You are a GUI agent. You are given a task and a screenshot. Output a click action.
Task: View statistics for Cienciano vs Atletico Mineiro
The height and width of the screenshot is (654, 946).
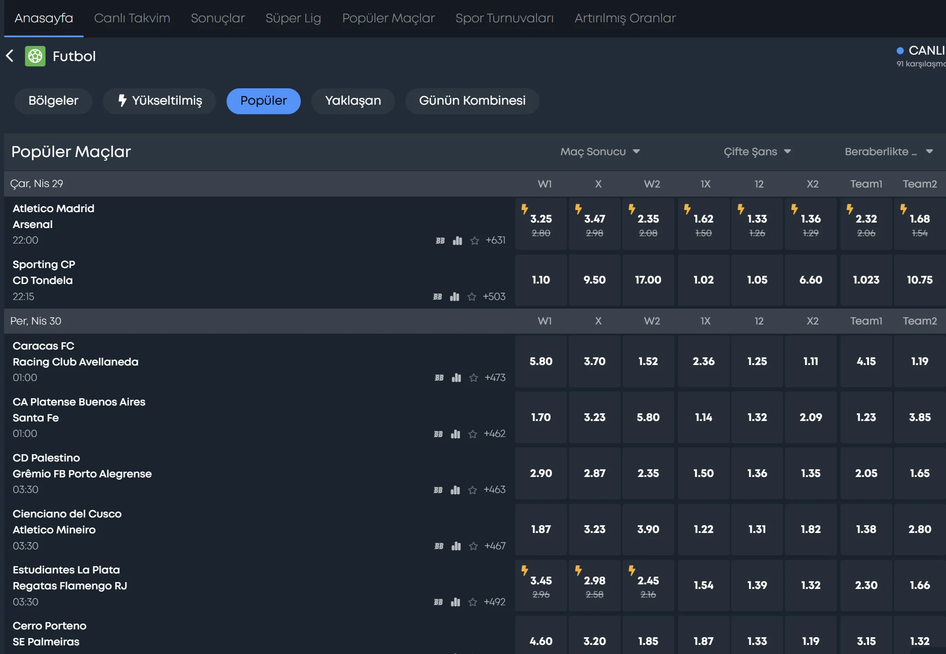(x=456, y=546)
